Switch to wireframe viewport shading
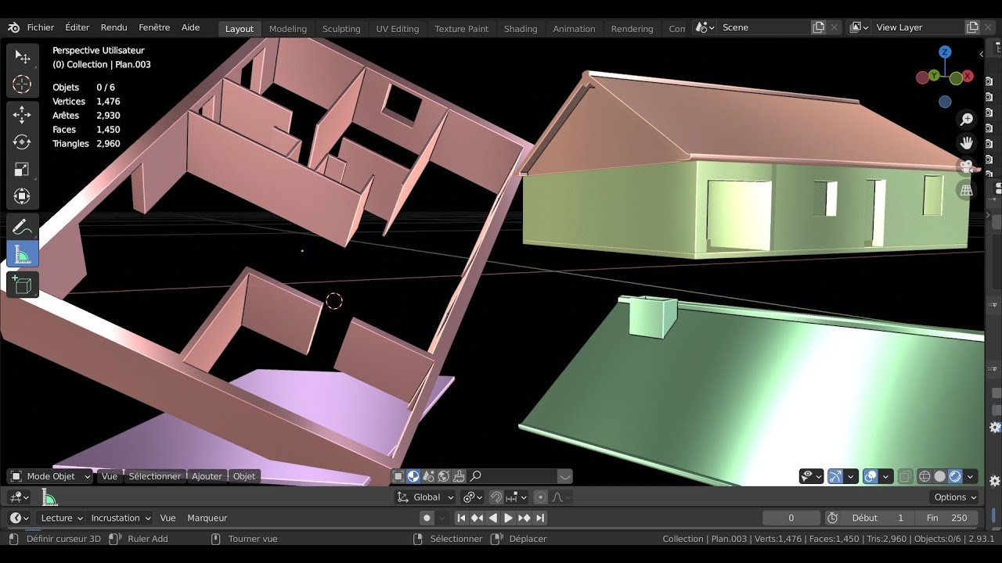The image size is (1002, 563). coord(925,476)
